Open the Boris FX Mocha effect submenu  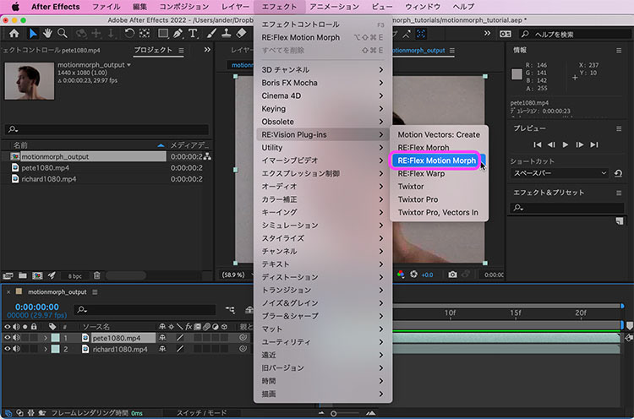323,83
